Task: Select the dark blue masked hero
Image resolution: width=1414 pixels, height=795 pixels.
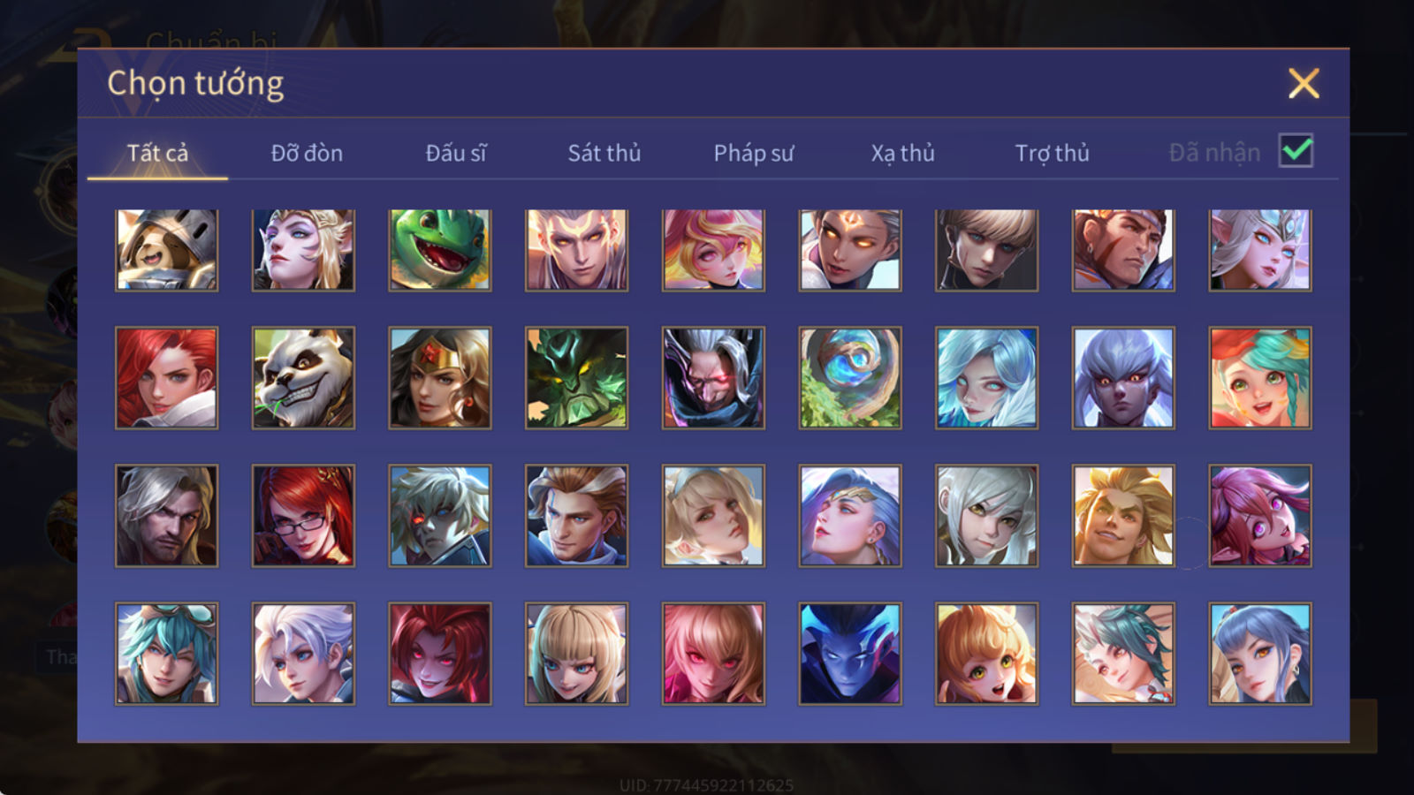Action: pyautogui.click(x=850, y=654)
